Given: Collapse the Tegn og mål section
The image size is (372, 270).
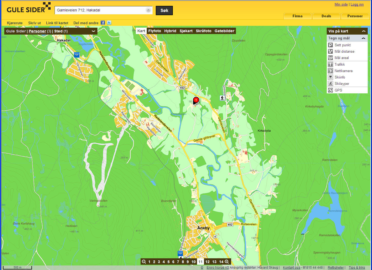Looking at the screenshot, I should point(363,38).
